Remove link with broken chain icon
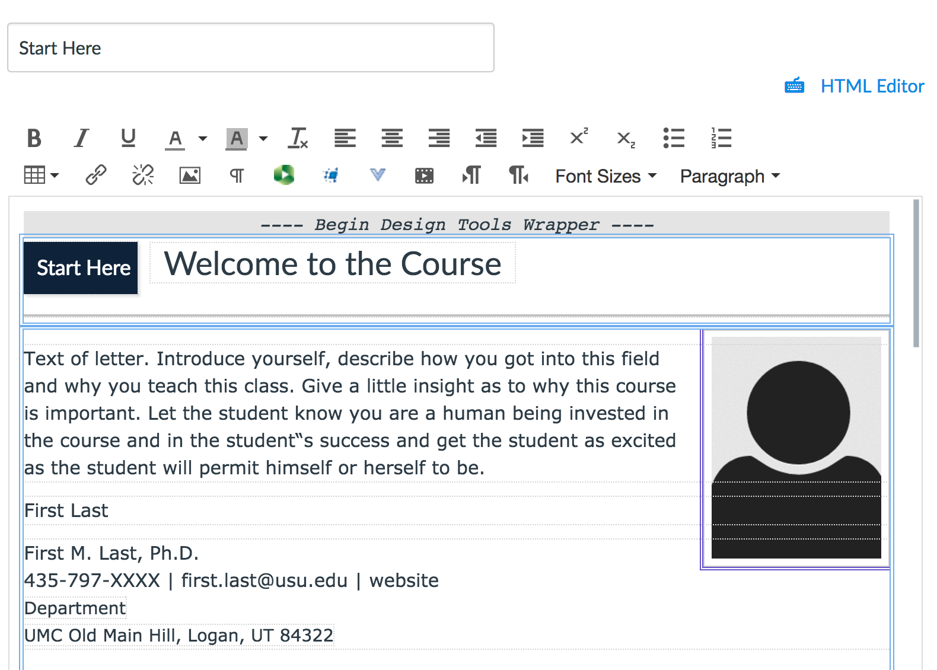The width and height of the screenshot is (937, 670). click(x=143, y=176)
